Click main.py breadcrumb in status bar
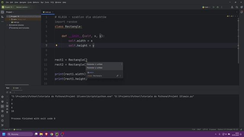 [x=18, y=129]
